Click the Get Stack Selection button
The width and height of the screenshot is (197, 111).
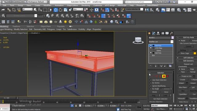click(x=160, y=99)
